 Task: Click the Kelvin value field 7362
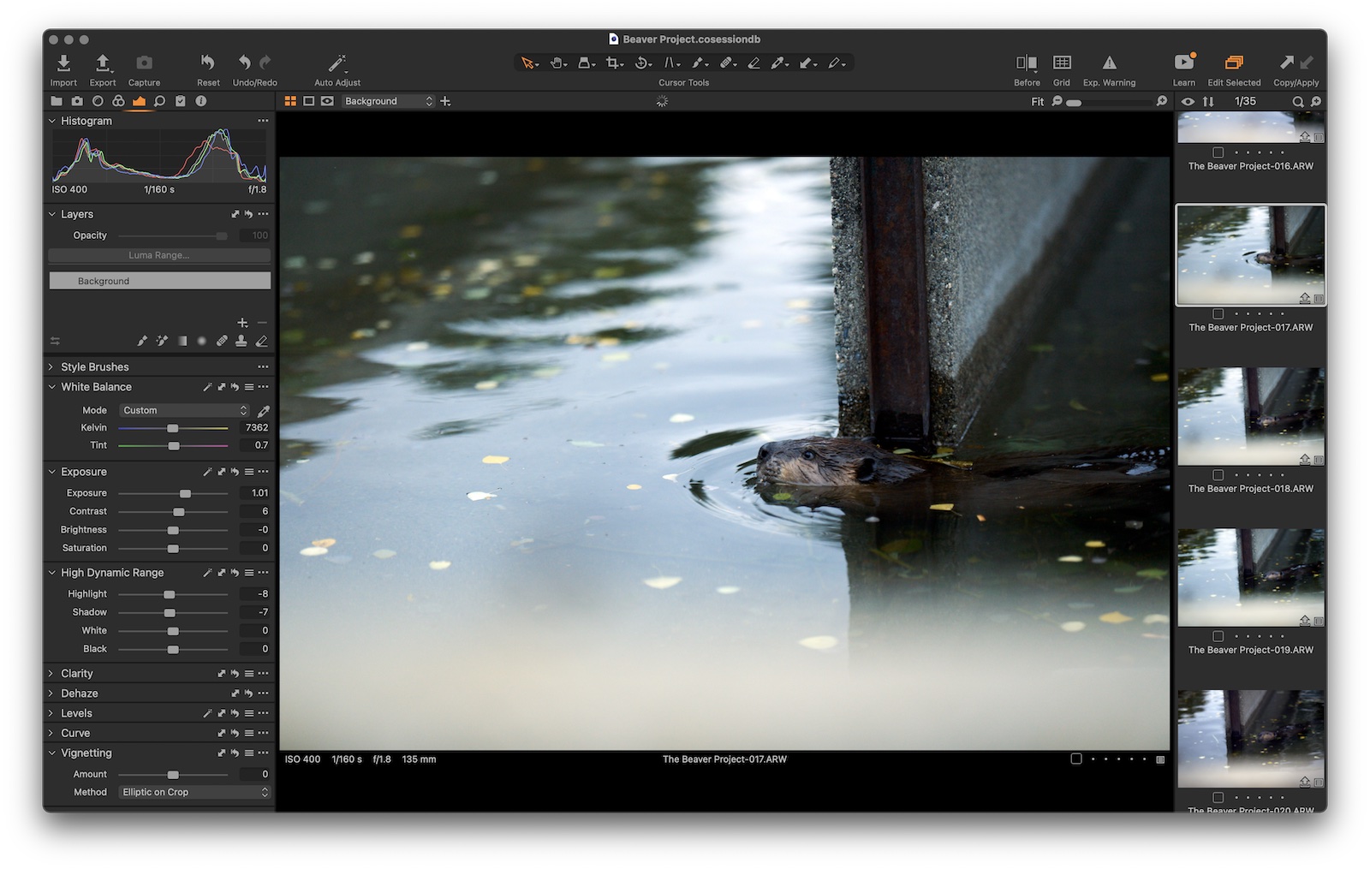point(256,428)
